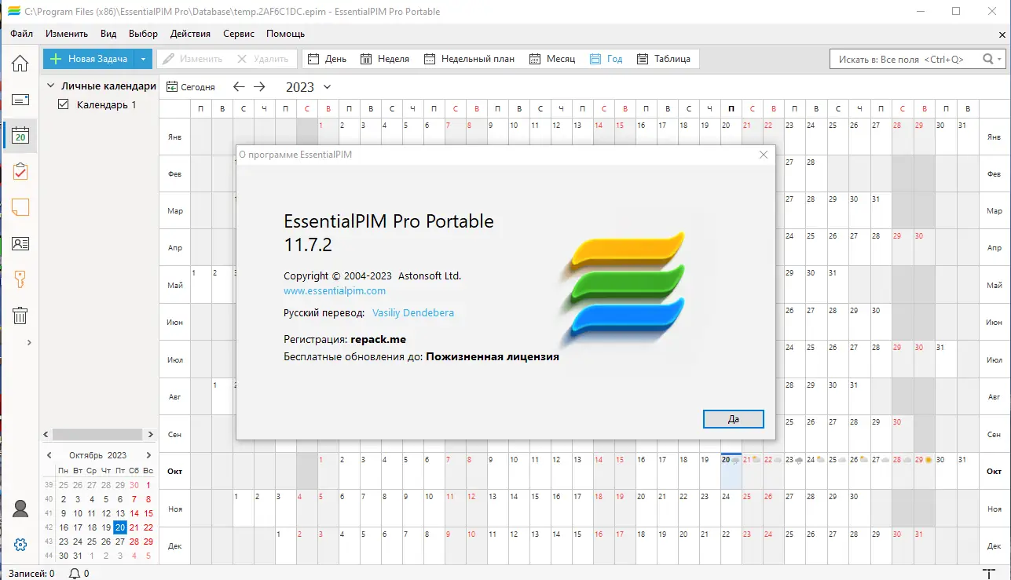Viewport: 1011px width, 580px height.
Task: Expand the sidebar with the chevron
Action: coord(29,342)
